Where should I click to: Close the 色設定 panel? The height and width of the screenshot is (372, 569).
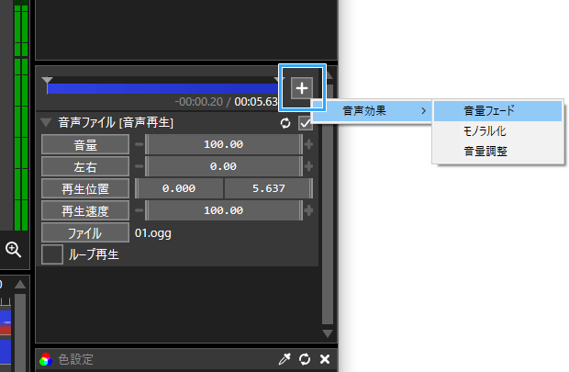[x=325, y=359]
